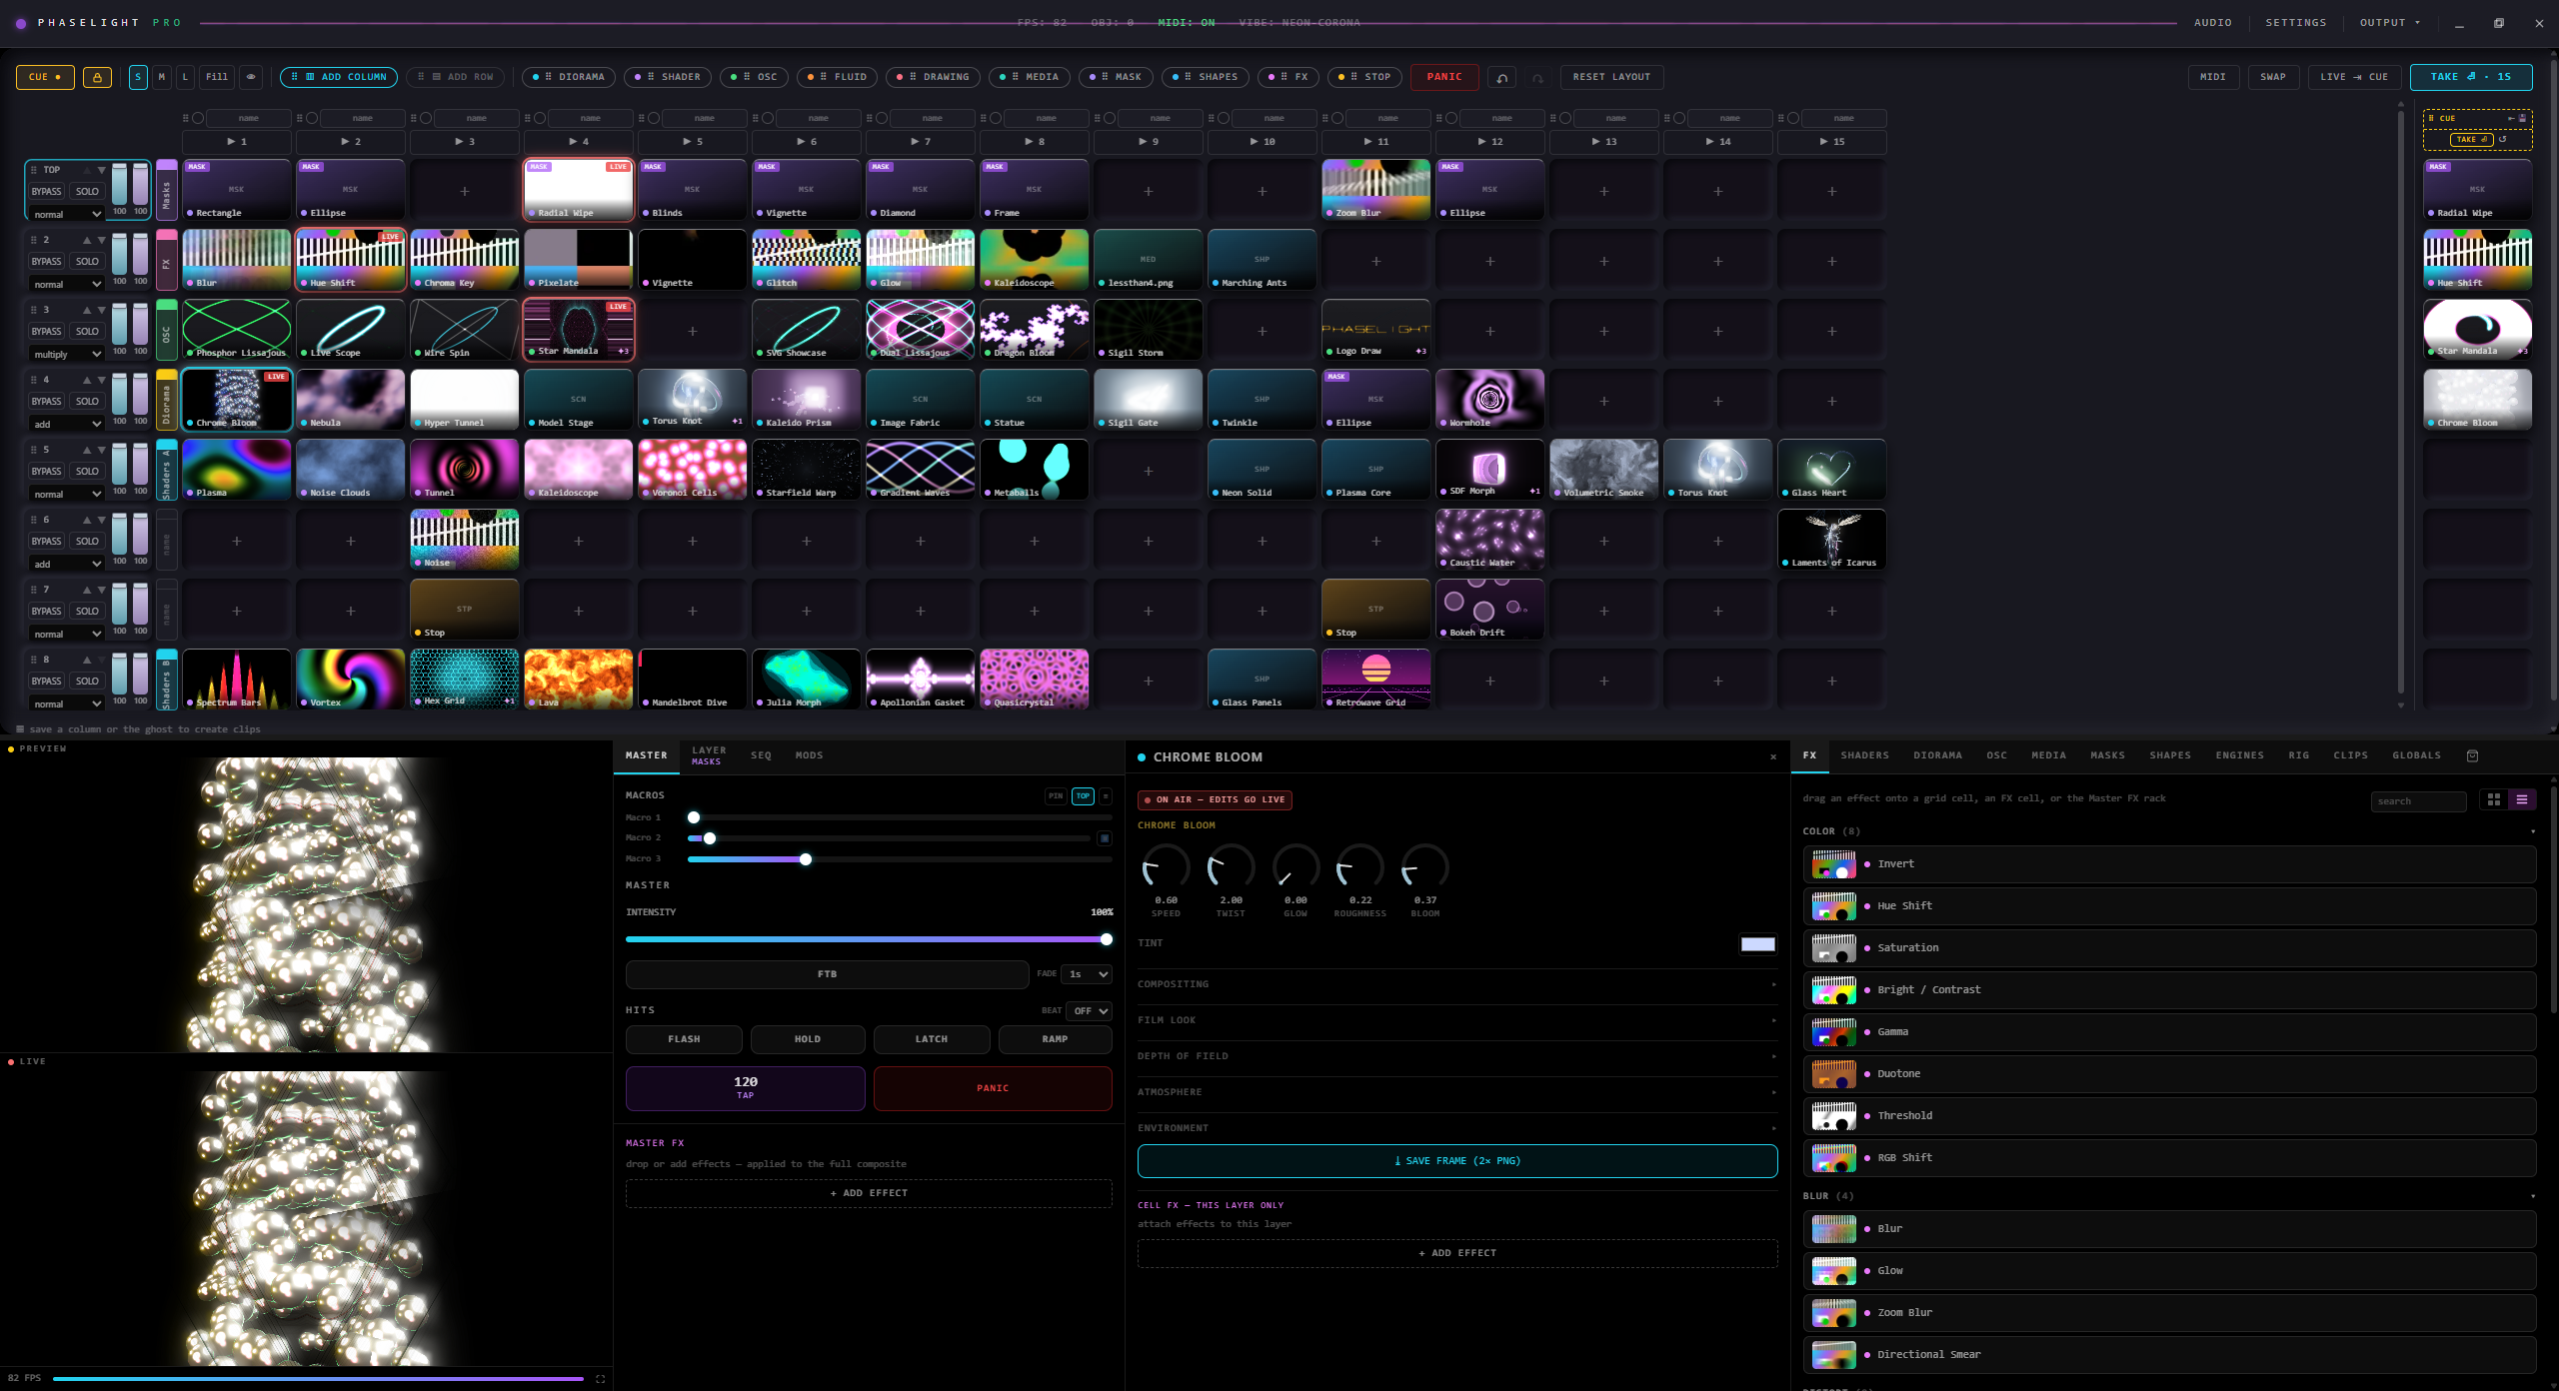The width and height of the screenshot is (2559, 1391).
Task: Open the BEAT OFF dropdown
Action: pyautogui.click(x=1090, y=1011)
